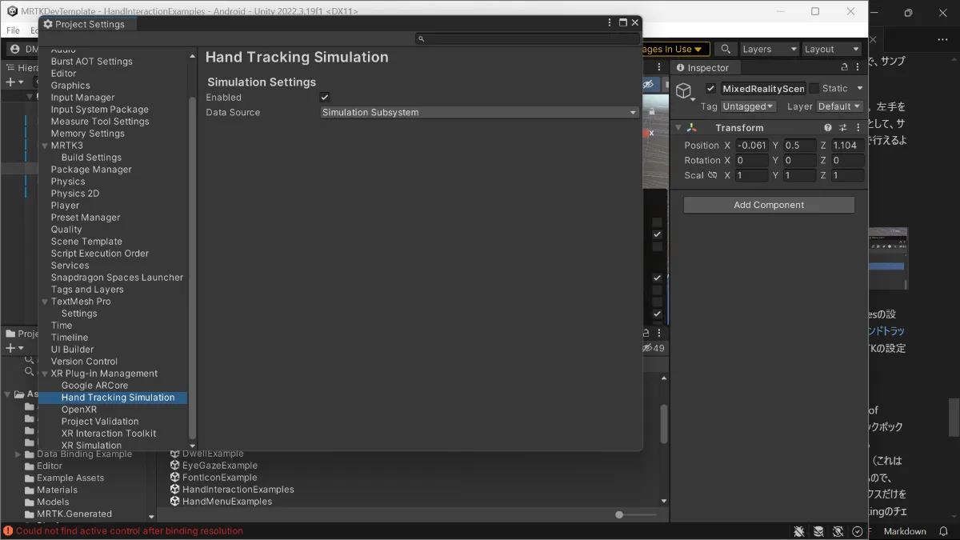Lock the Inspector panel with padlock icon

[844, 68]
